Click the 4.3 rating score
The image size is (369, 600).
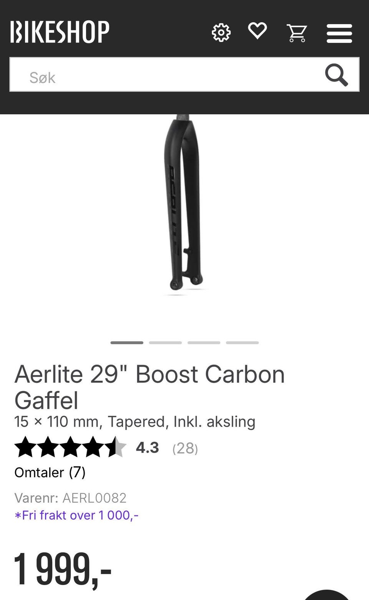click(147, 448)
